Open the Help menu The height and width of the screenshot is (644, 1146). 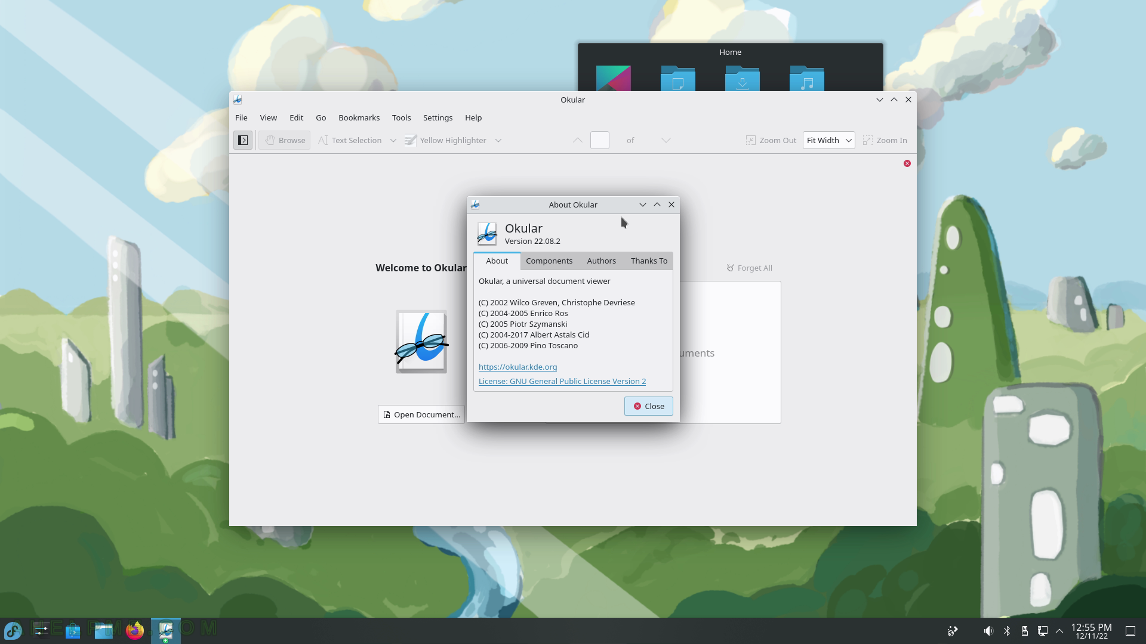473,117
